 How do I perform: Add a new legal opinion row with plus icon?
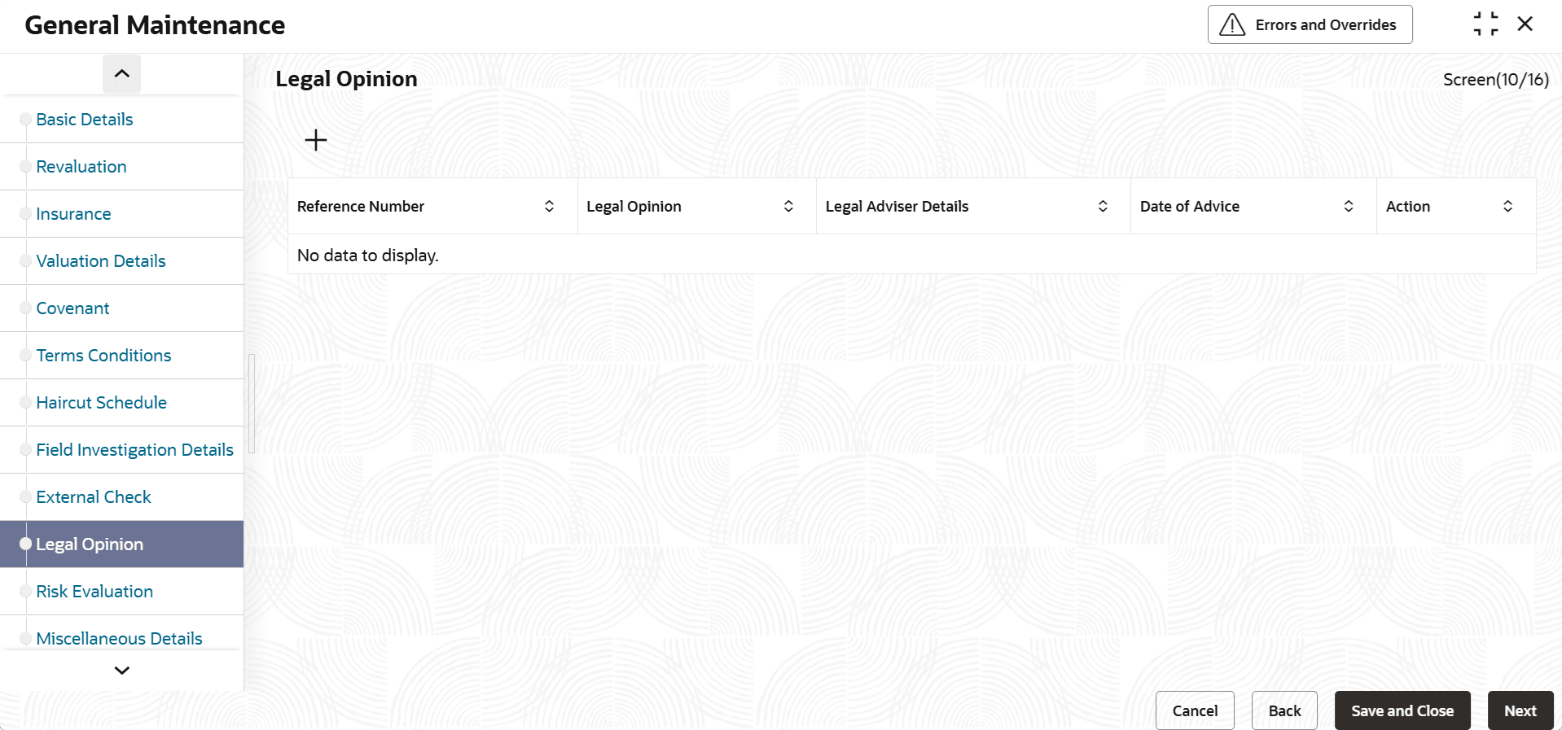316,140
